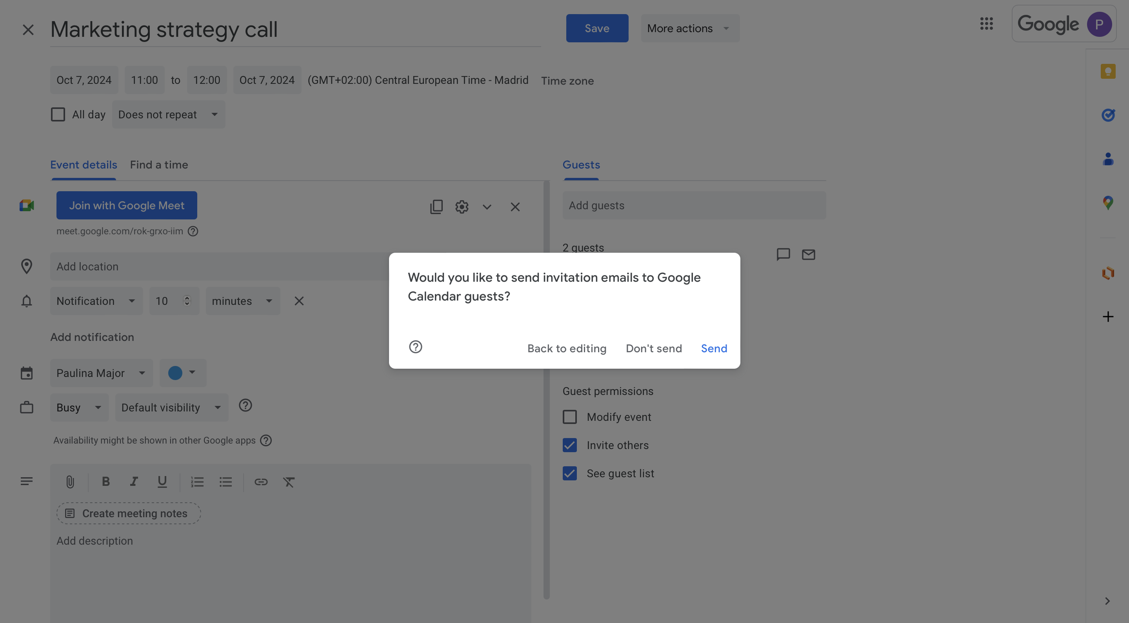Open Google Keep in side panel
Viewport: 1129px width, 623px height.
coord(1107,71)
